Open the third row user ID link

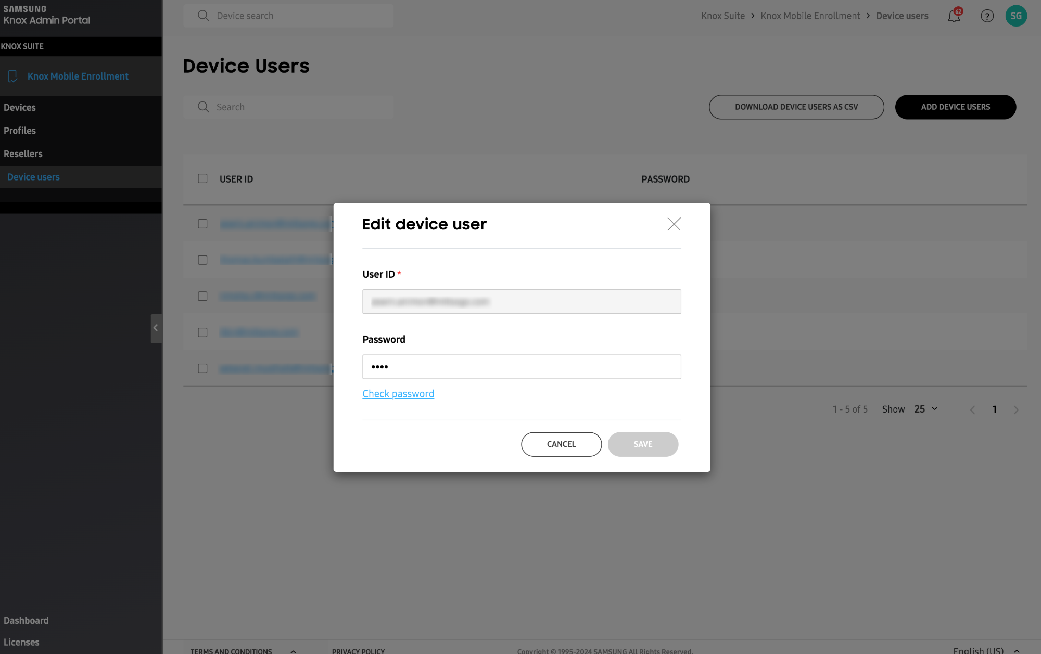pos(268,296)
